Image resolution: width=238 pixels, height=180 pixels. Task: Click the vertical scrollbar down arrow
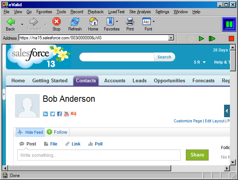point(233,162)
